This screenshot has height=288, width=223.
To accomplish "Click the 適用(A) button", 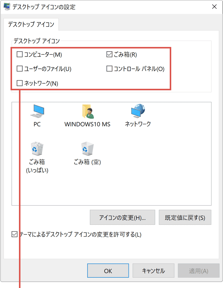I will point(199,271).
